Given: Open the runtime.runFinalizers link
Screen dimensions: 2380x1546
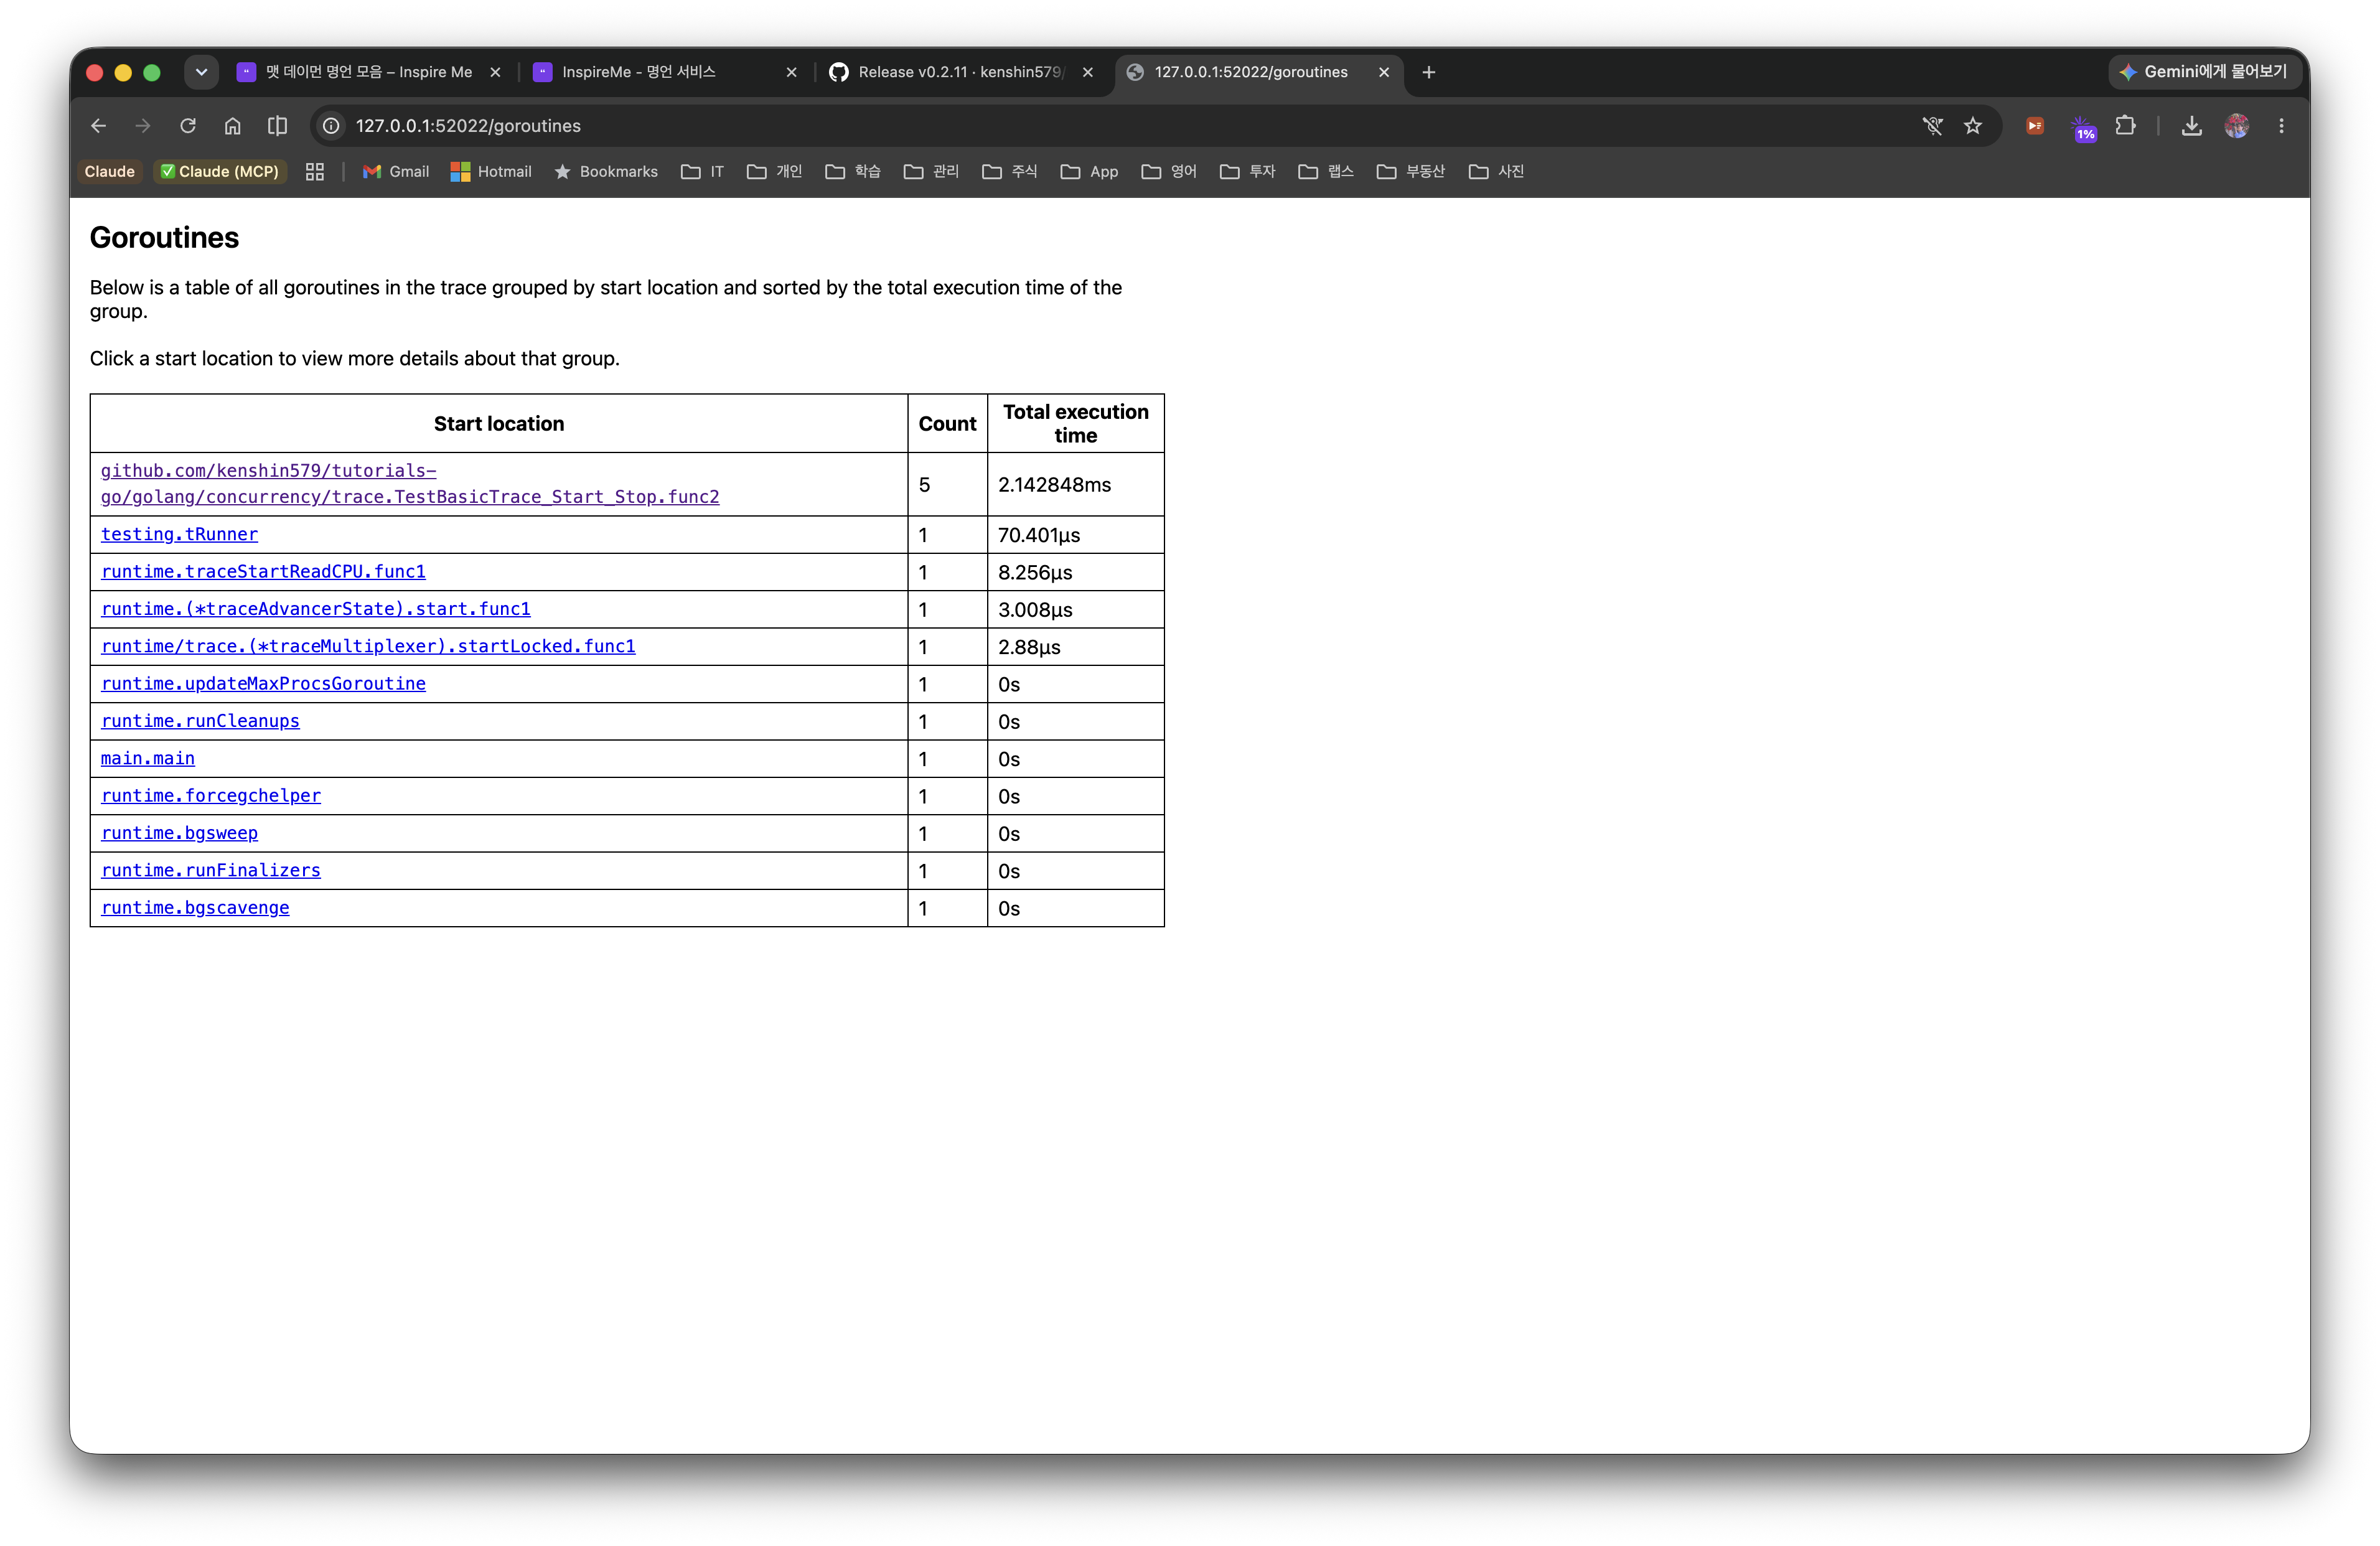Looking at the screenshot, I should click(211, 870).
